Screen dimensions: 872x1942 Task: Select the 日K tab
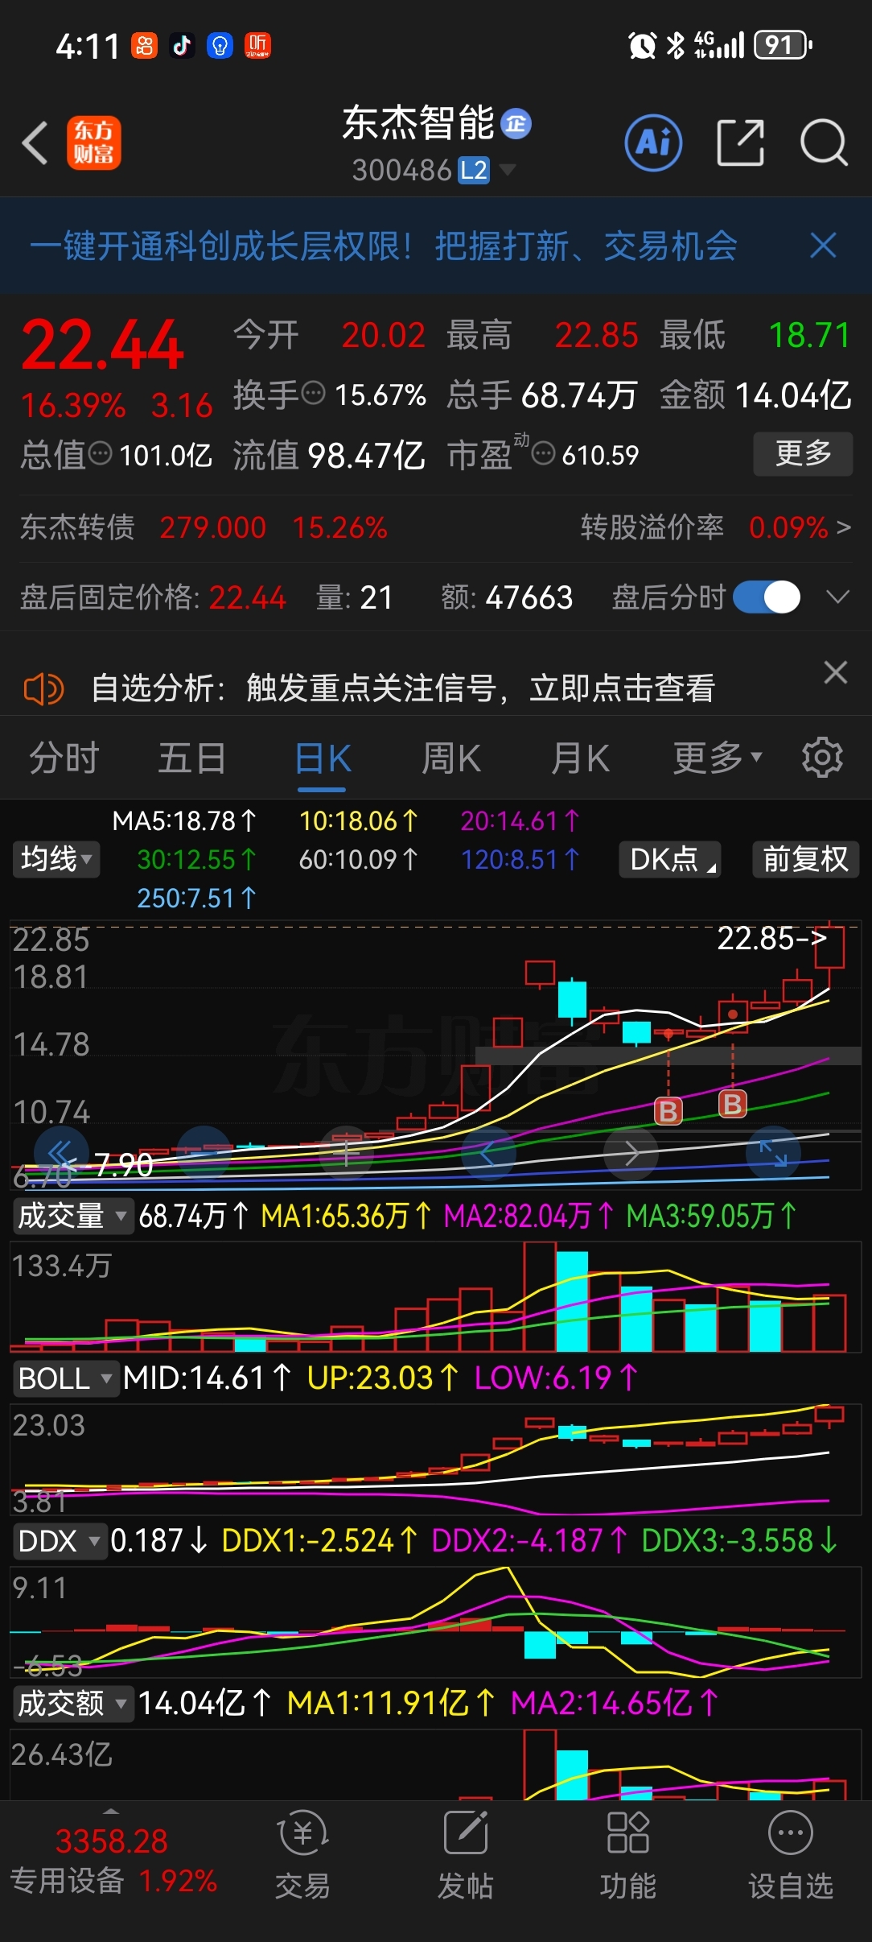[x=322, y=758]
